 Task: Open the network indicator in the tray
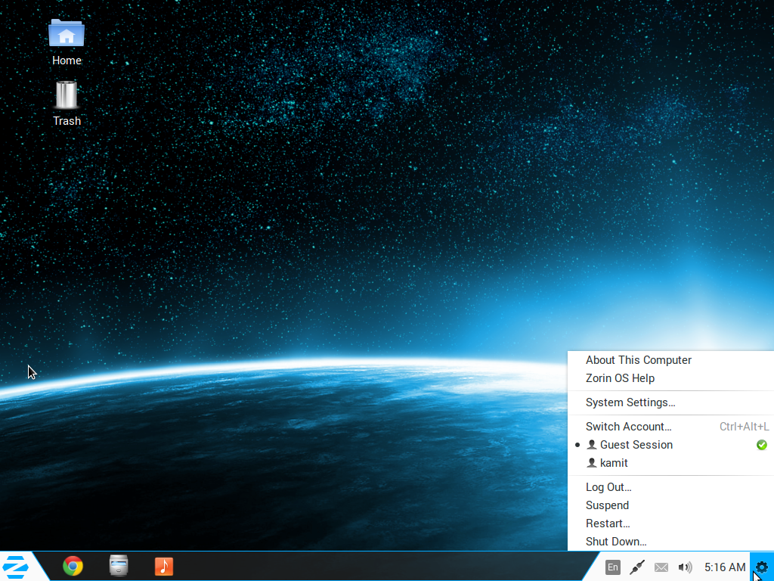coord(636,567)
